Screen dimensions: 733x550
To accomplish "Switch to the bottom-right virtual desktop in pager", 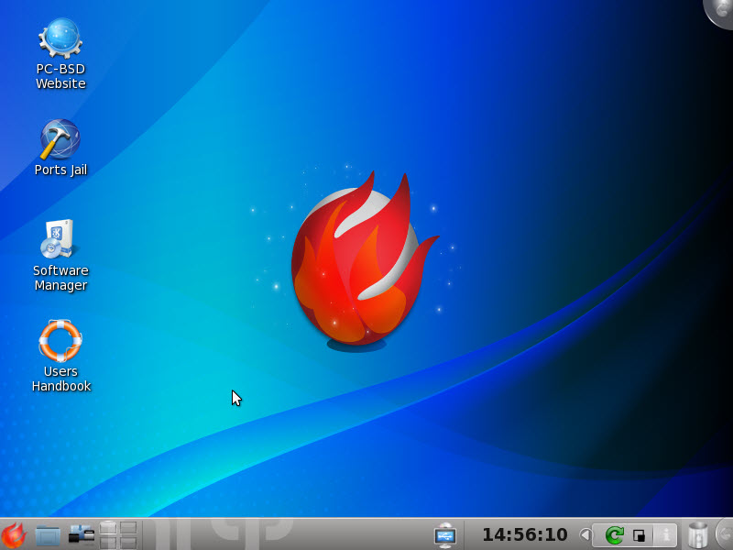I will (128, 542).
